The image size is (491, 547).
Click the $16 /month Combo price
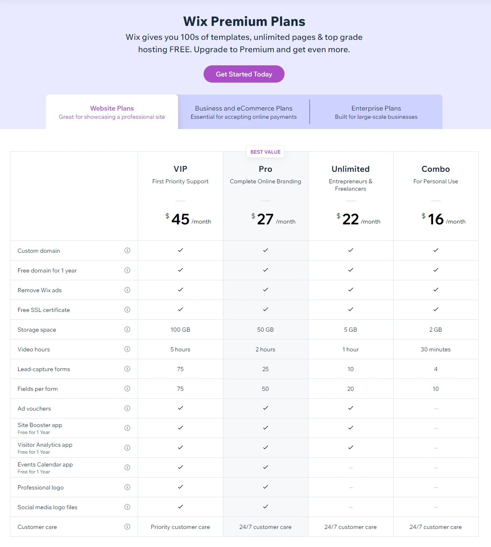click(444, 219)
